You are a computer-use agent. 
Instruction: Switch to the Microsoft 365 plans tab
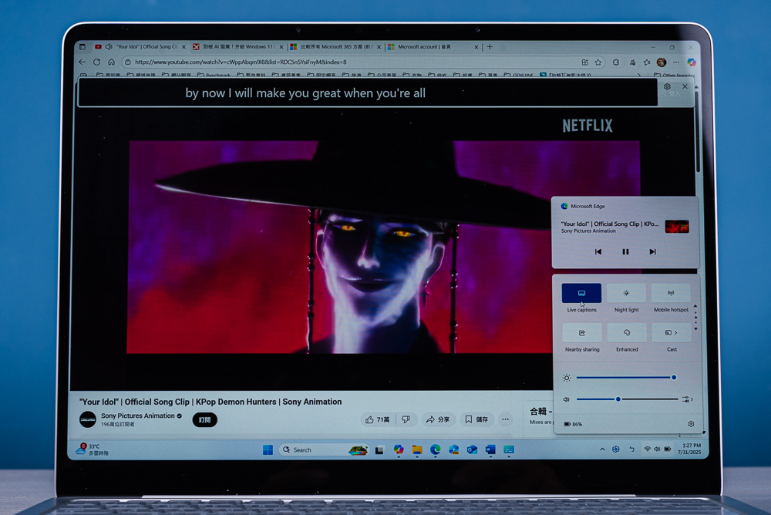point(335,47)
